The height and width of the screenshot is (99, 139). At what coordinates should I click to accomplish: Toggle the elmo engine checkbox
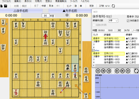pyautogui.click(x=93, y=51)
